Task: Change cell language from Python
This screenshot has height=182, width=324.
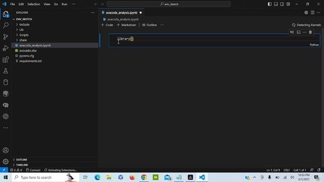Action: pos(314,45)
